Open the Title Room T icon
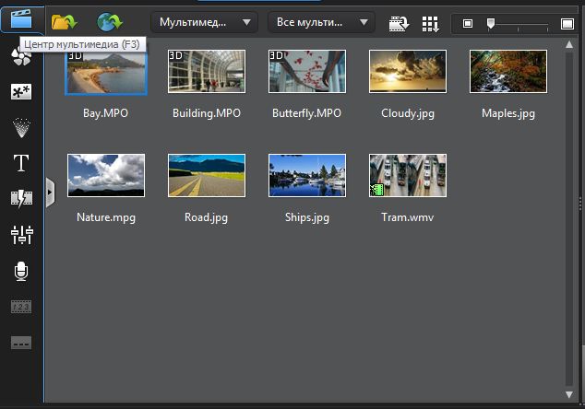Screen dimensions: 585x409 [x=20, y=163]
